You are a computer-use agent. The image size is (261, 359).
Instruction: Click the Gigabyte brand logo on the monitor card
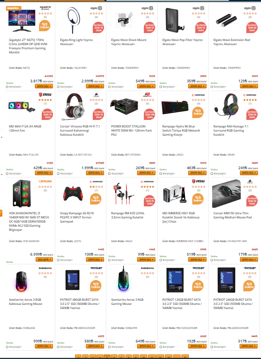pyautogui.click(x=45, y=8)
